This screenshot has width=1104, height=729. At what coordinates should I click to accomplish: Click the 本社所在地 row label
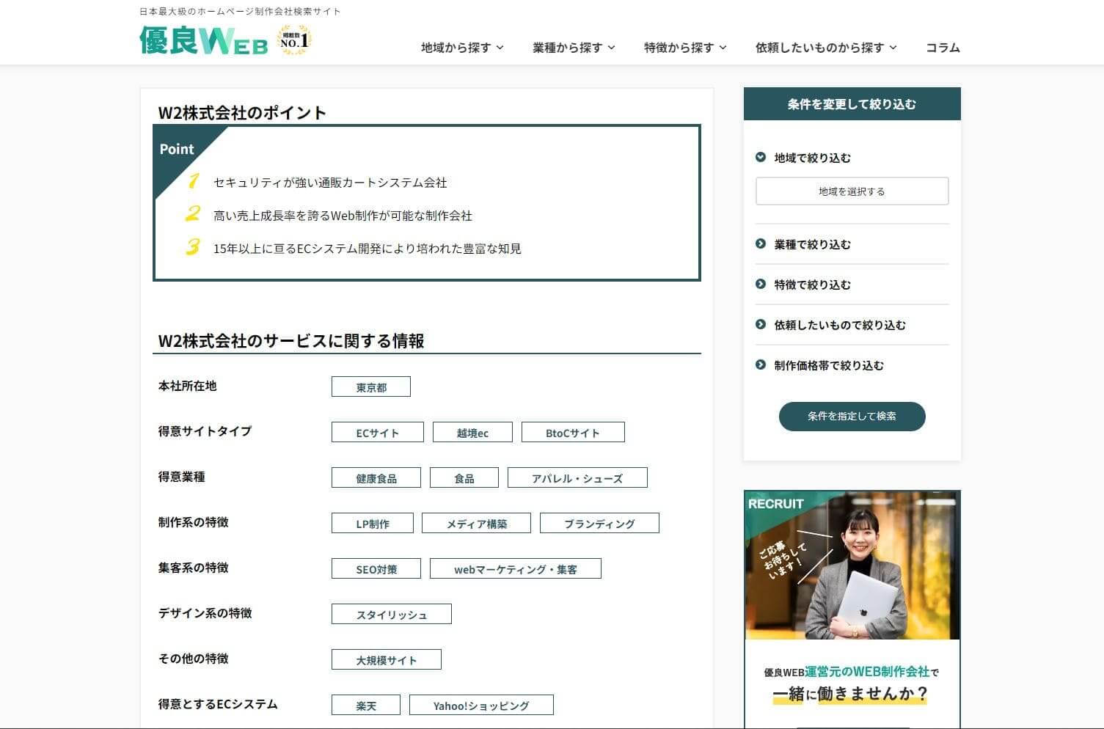(188, 386)
